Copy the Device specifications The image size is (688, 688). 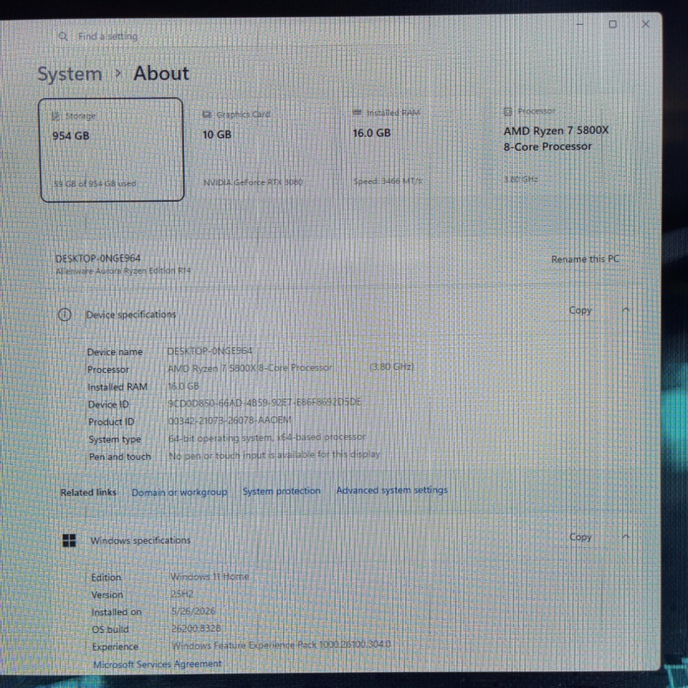(x=580, y=311)
